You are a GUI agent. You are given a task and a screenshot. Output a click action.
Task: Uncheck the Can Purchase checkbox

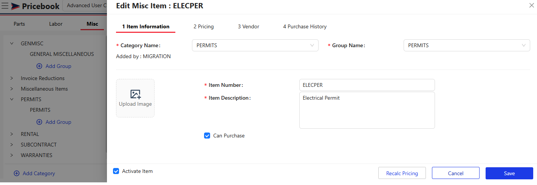click(207, 136)
